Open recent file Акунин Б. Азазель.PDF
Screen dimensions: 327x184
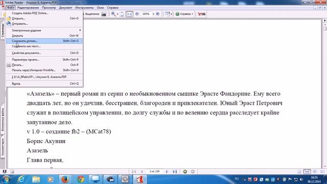click(x=44, y=77)
